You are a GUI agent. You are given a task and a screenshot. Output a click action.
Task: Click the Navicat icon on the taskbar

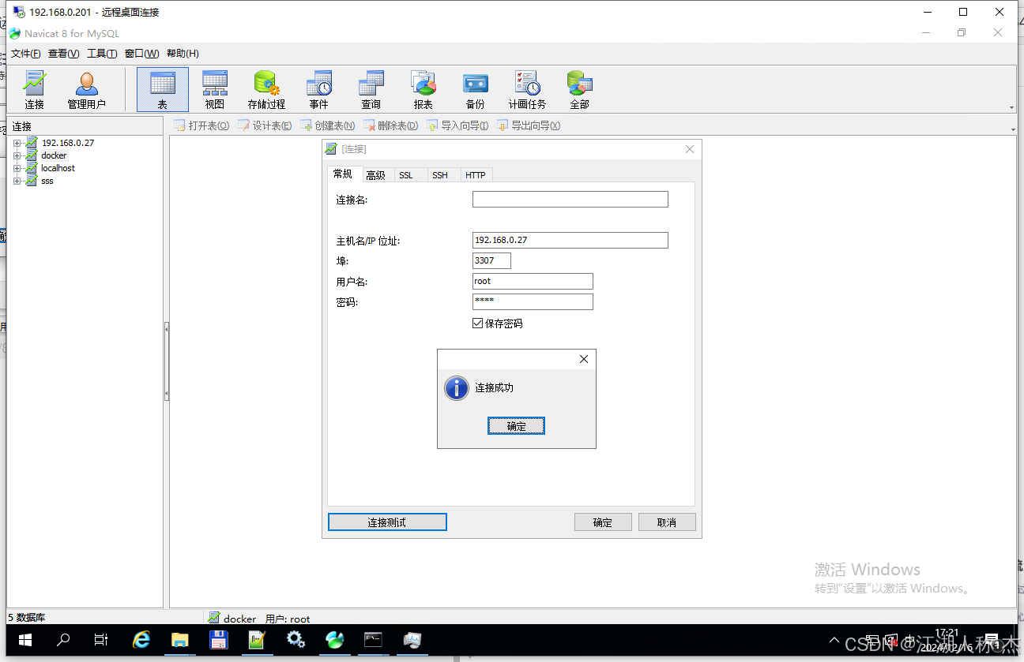tap(335, 640)
